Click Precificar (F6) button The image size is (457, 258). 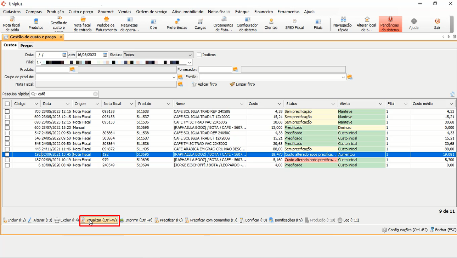pyautogui.click(x=169, y=220)
